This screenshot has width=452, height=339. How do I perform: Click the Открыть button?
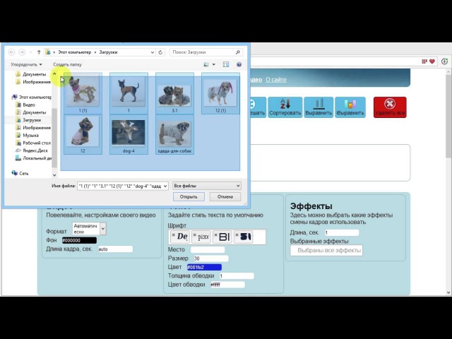click(189, 197)
